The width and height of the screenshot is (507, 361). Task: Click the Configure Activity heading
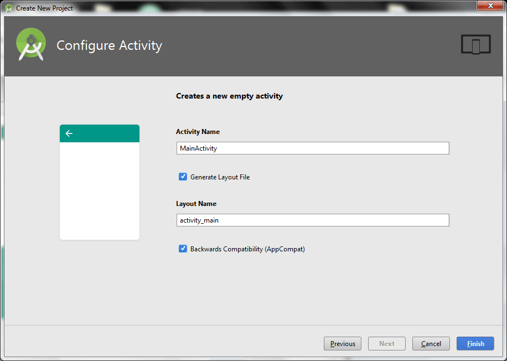(x=109, y=45)
